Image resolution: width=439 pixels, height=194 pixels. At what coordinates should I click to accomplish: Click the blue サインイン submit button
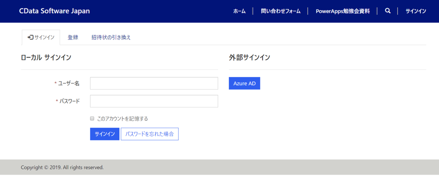[x=105, y=134]
